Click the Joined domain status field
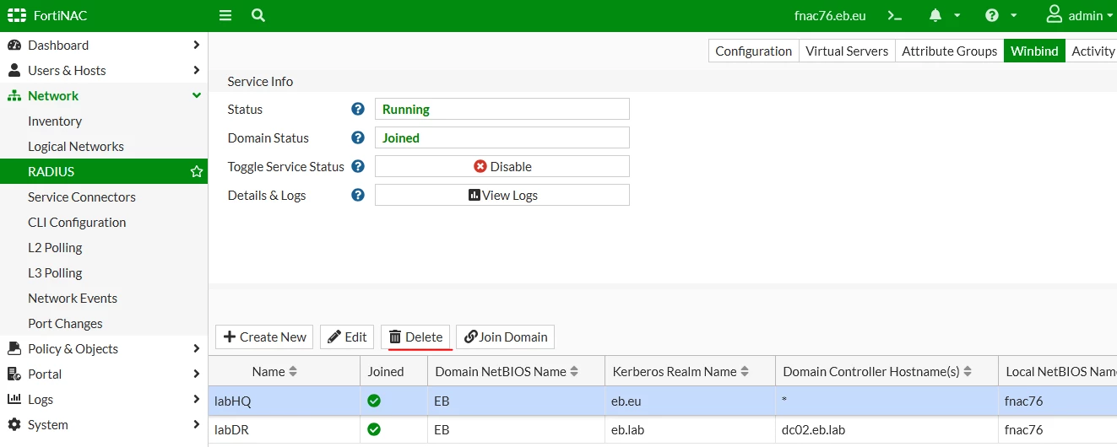 tap(502, 137)
